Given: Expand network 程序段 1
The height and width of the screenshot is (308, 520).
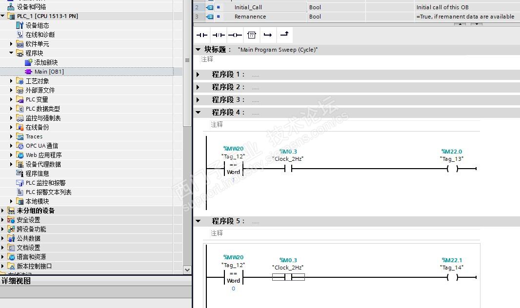Looking at the screenshot, I should 198,75.
